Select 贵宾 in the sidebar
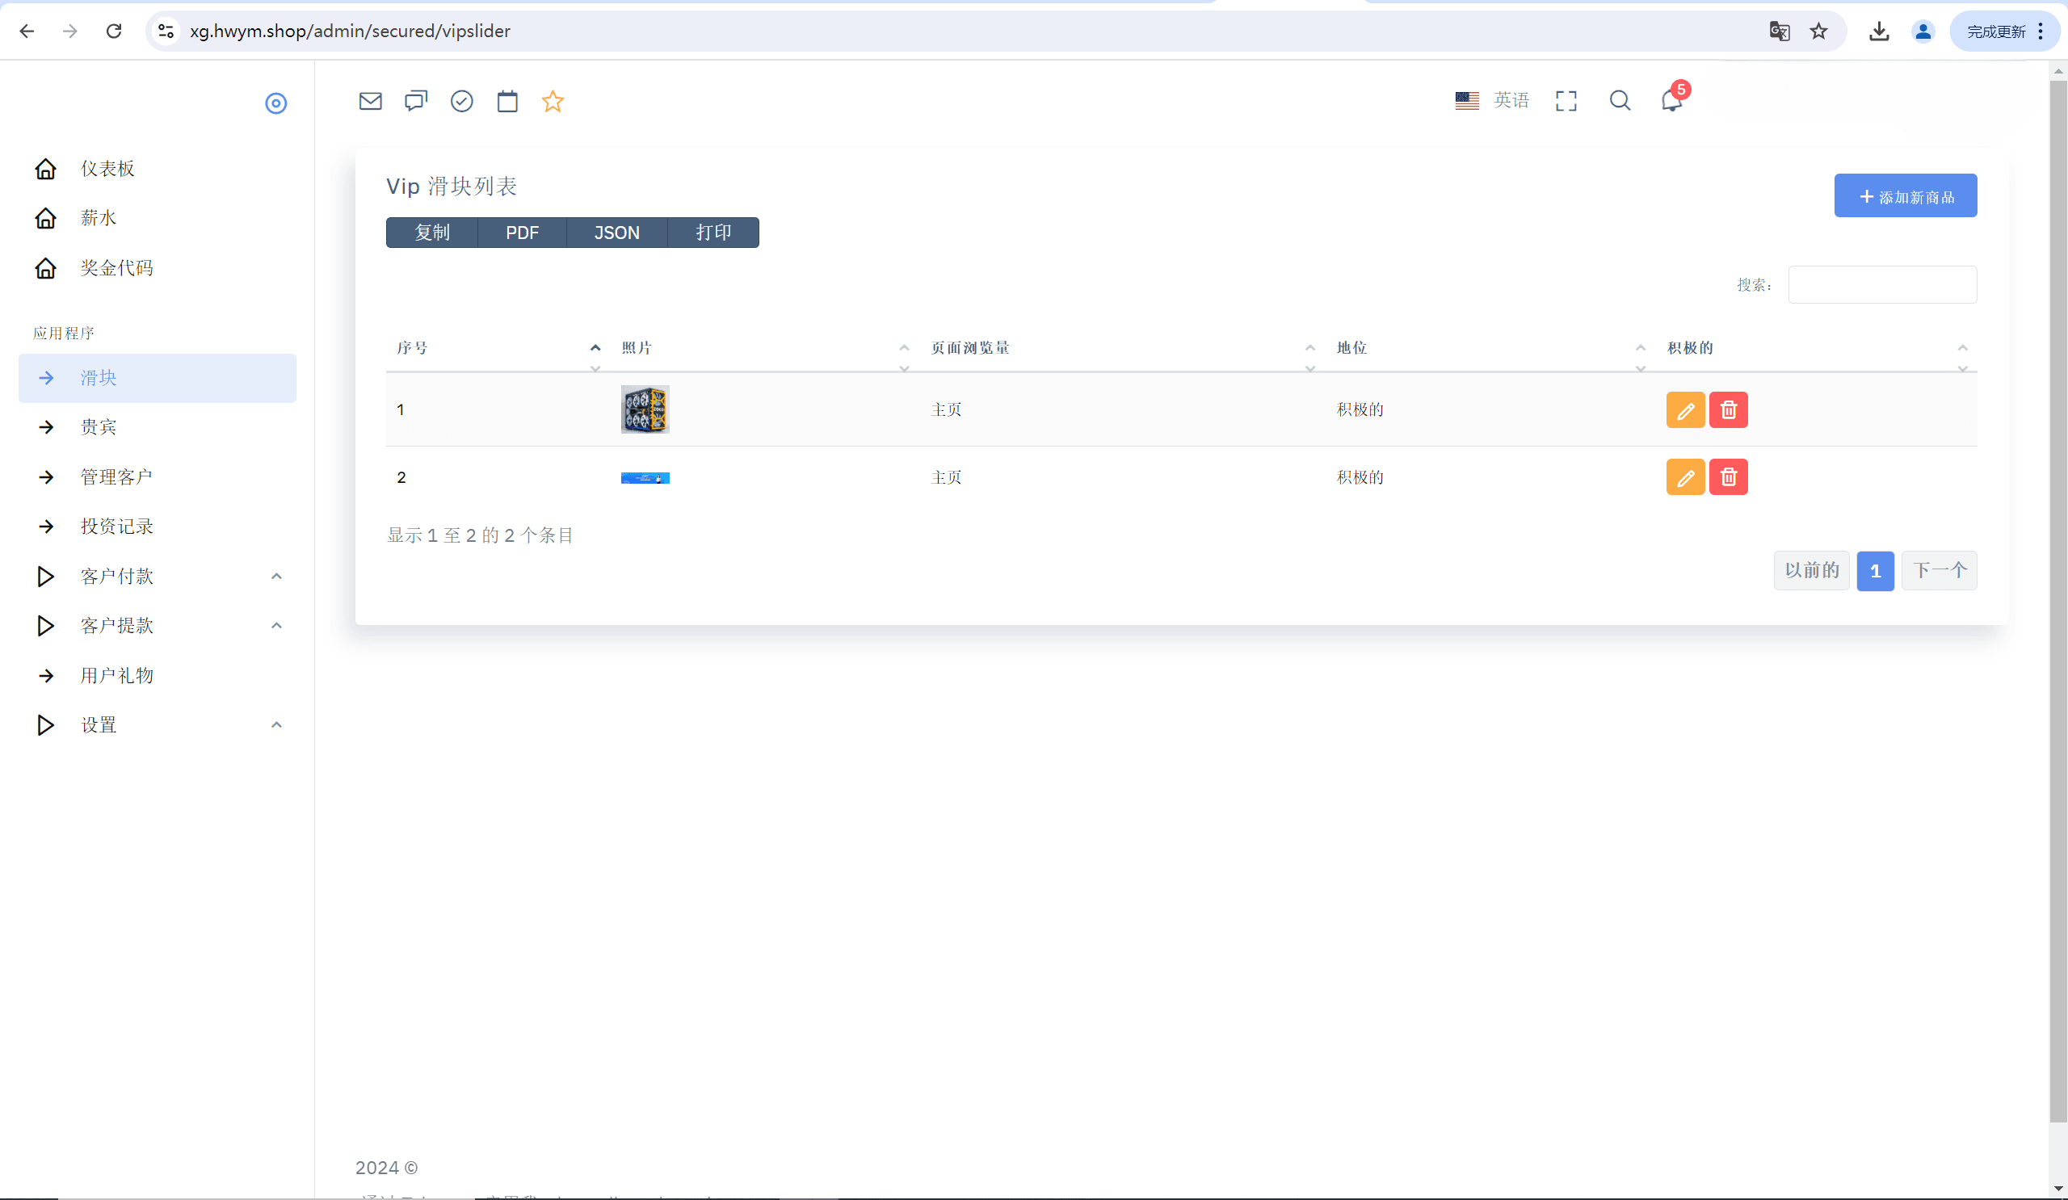The width and height of the screenshot is (2068, 1200). (99, 427)
